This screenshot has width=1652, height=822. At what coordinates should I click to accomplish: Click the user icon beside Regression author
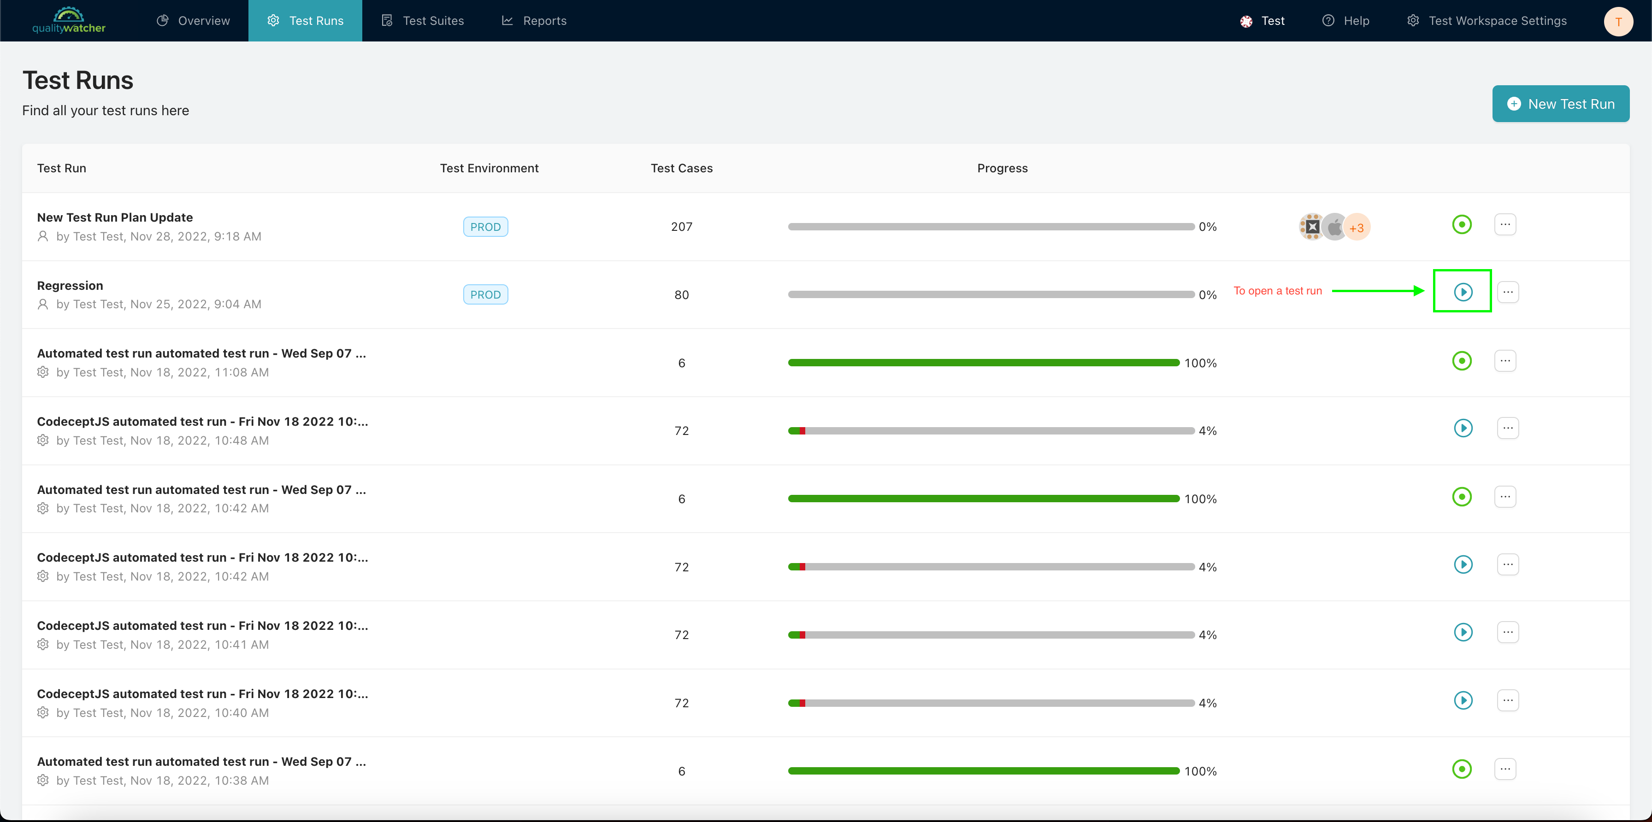pos(43,304)
